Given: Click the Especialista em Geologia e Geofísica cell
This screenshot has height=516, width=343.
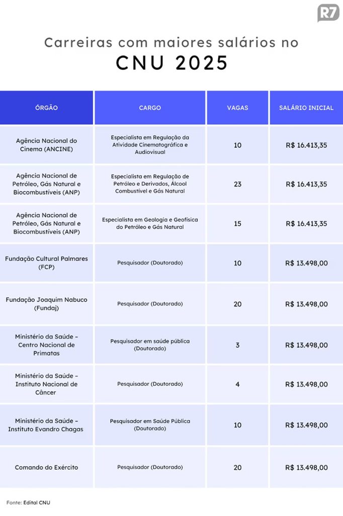Looking at the screenshot, I should (150, 223).
